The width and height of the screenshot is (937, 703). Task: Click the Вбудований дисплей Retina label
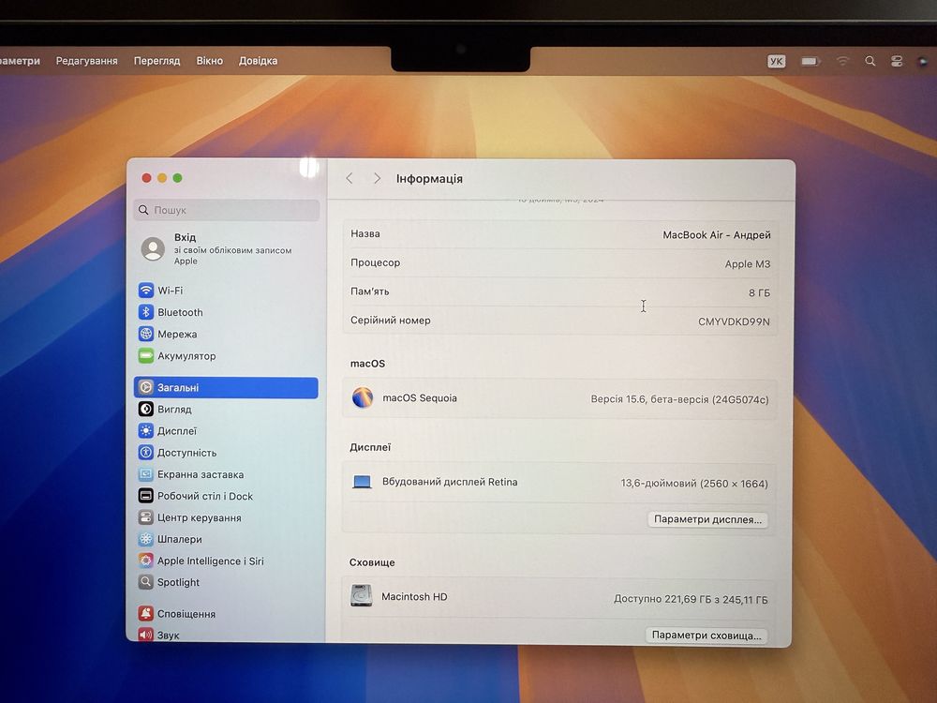[450, 482]
